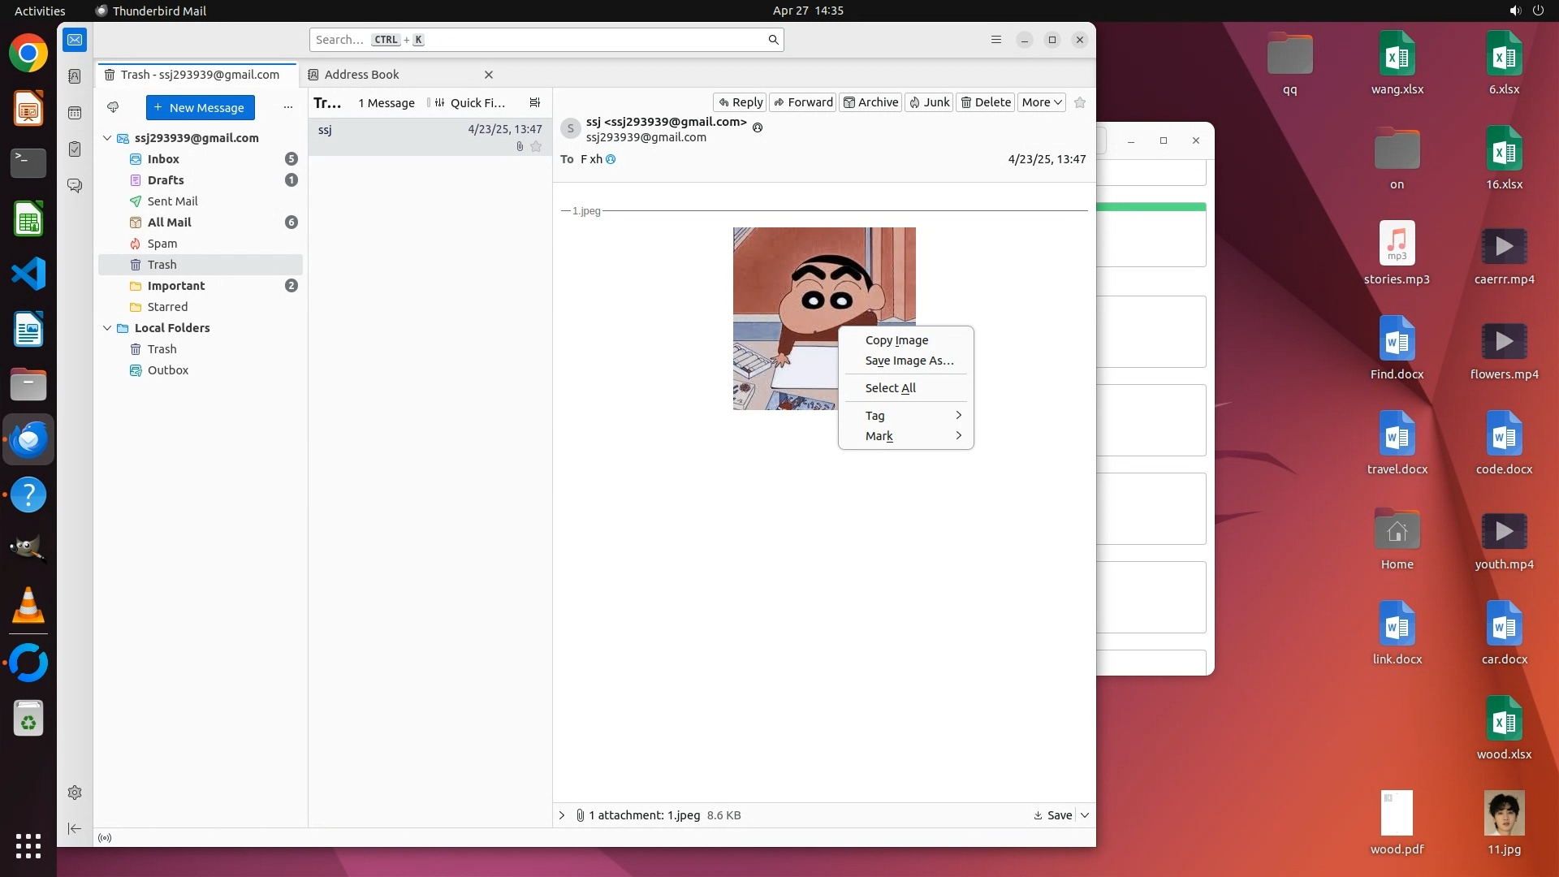Toggle star on ssj message in list
The image size is (1559, 877).
point(536,147)
